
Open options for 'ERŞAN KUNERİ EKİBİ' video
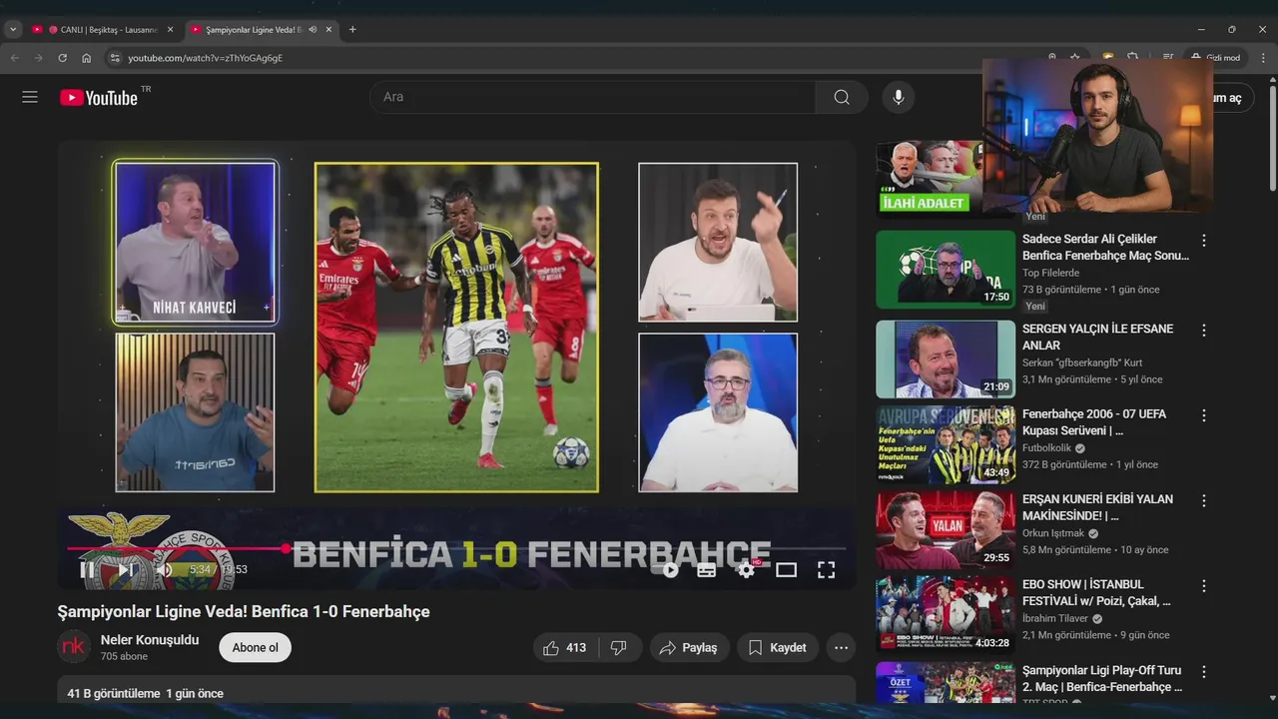(x=1204, y=500)
